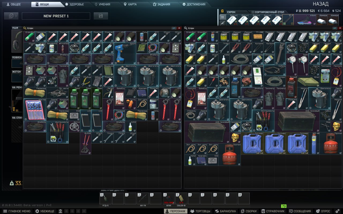Toggle the stash weapons filter
This screenshot has height=214, width=343.
222,23
